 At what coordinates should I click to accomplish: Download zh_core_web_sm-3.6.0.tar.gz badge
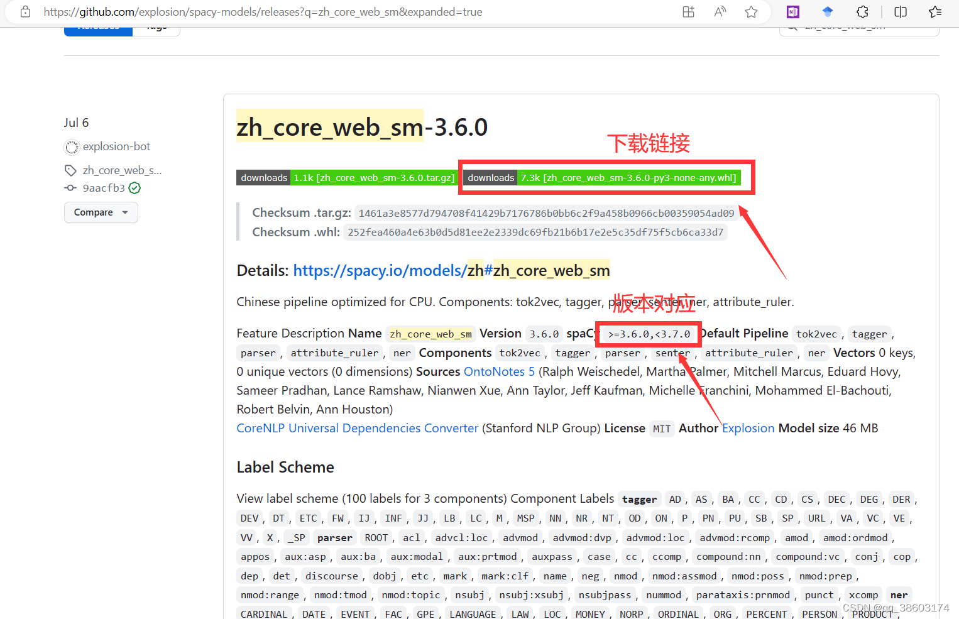tap(346, 178)
